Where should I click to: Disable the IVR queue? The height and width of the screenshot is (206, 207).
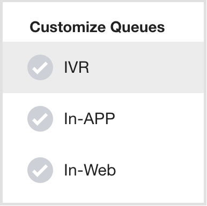40,67
